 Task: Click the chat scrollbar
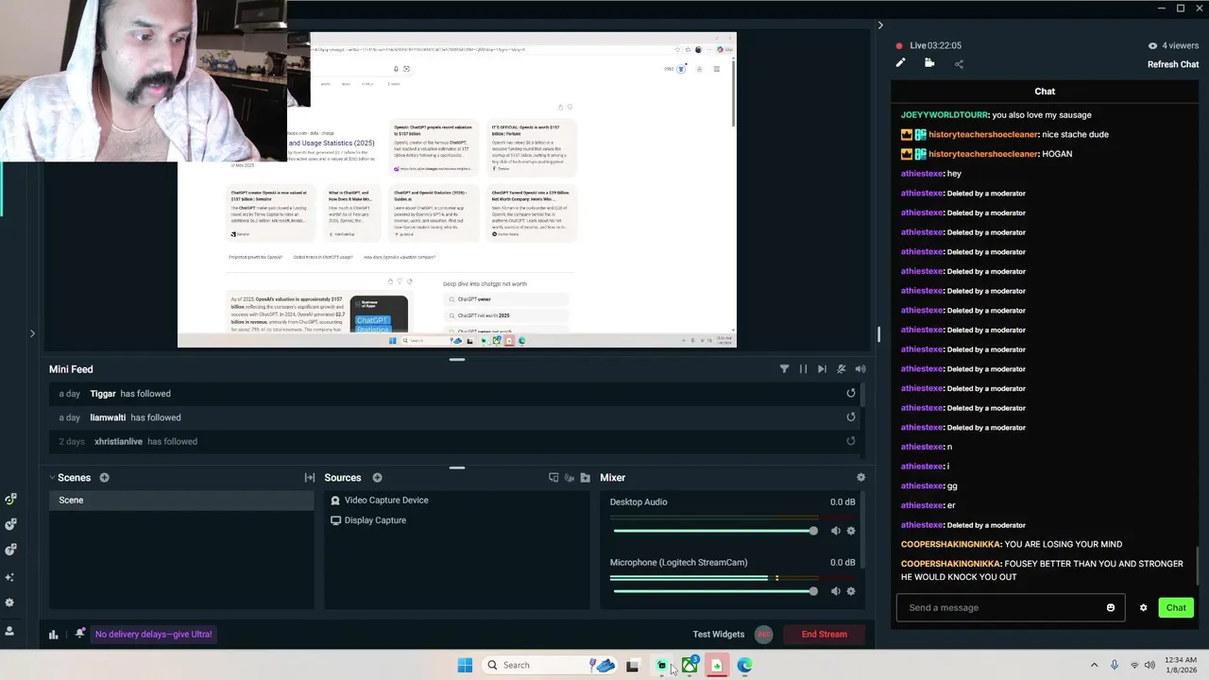tap(1199, 565)
